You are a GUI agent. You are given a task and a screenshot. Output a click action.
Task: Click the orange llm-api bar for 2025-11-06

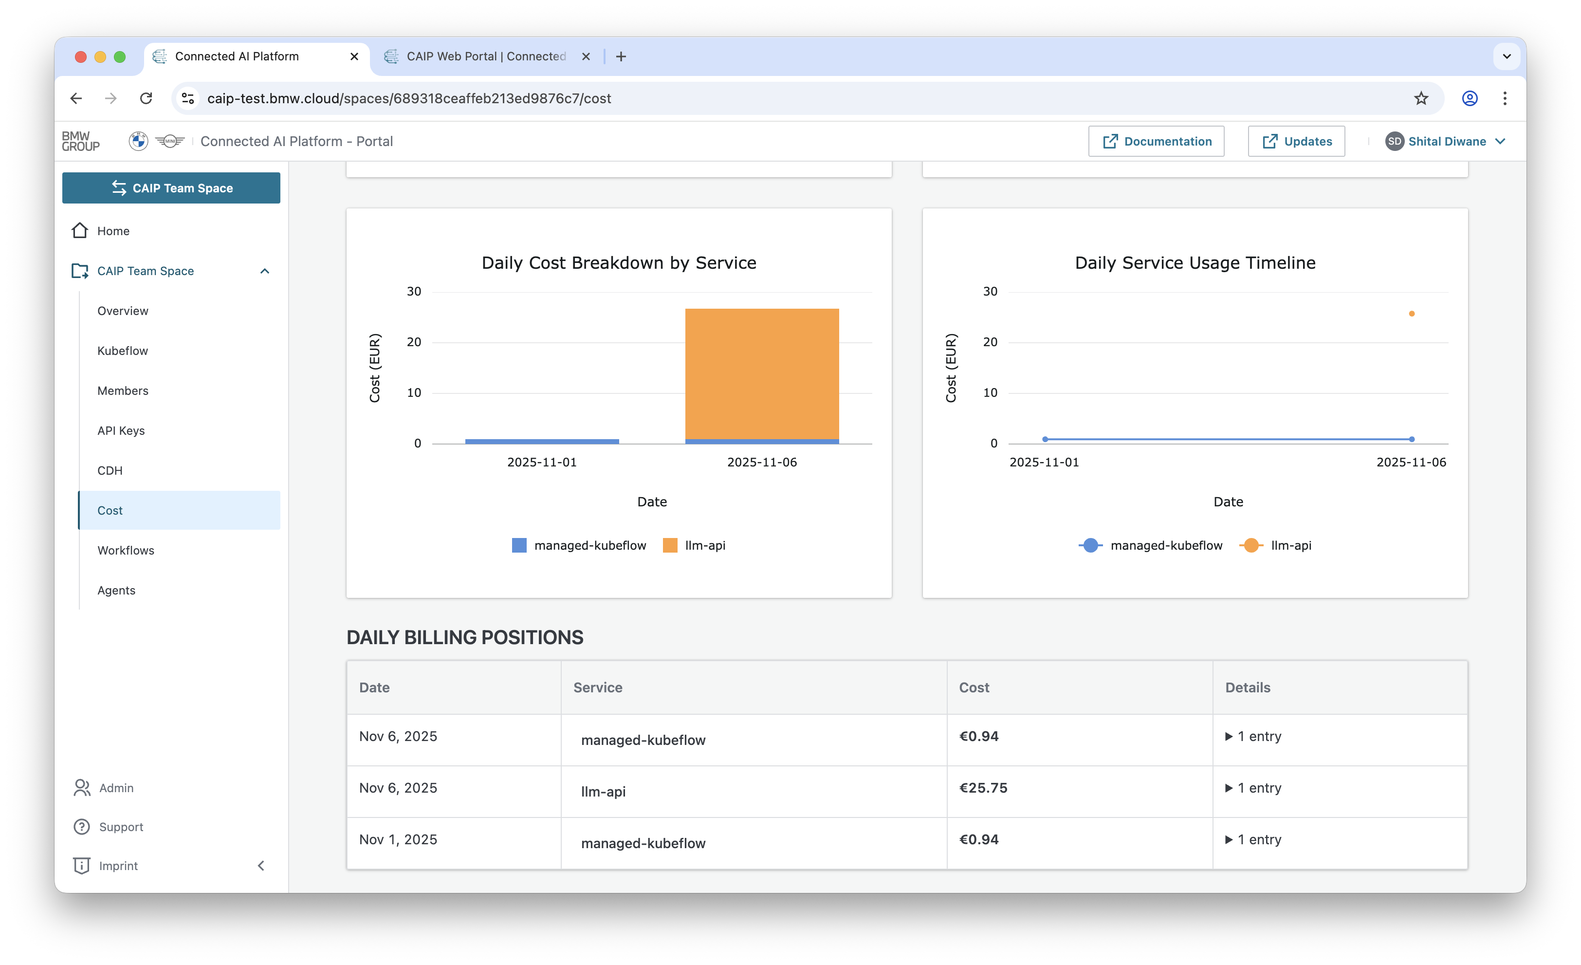(762, 373)
